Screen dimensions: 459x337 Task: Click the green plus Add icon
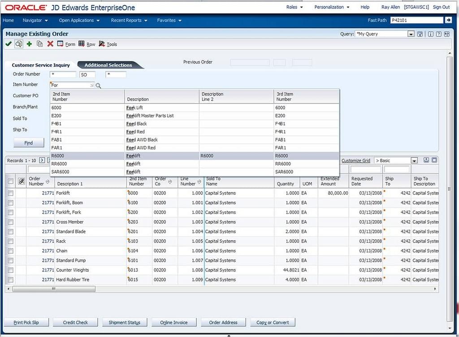point(29,44)
